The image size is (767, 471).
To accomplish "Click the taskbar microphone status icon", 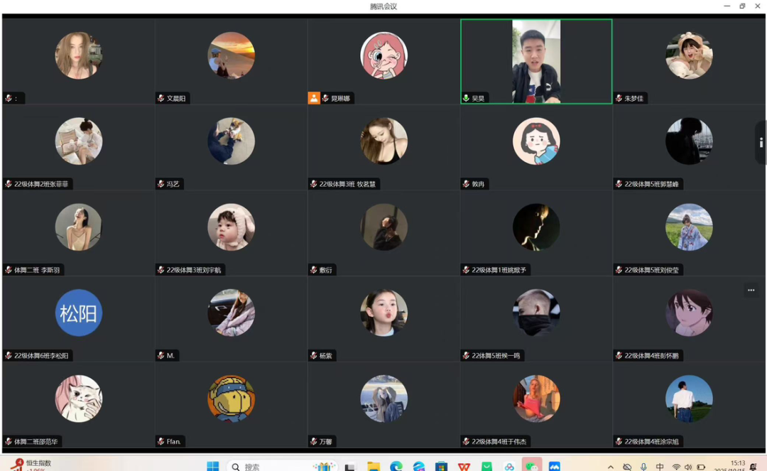I will click(643, 467).
